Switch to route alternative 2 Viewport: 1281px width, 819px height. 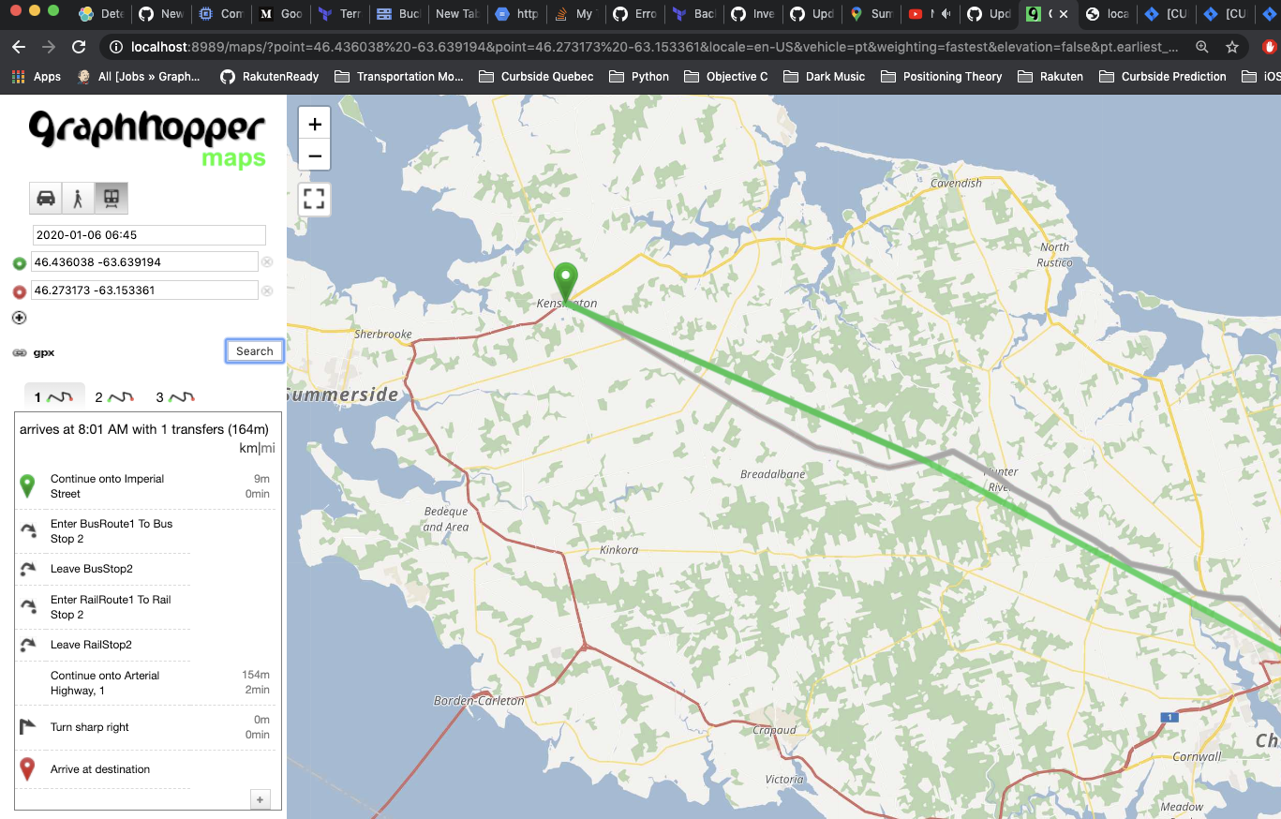coord(114,395)
